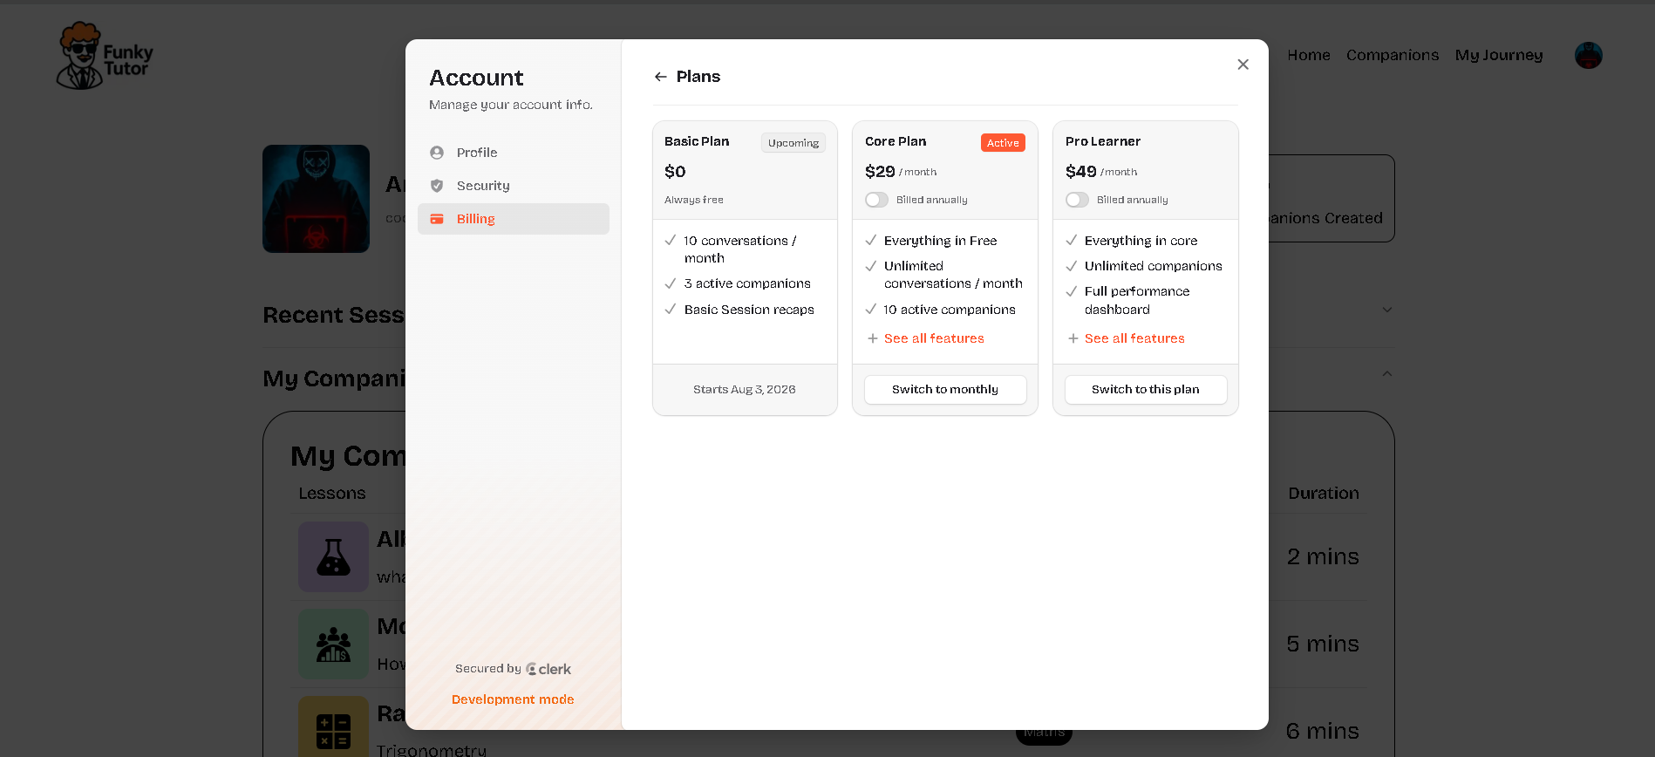The height and width of the screenshot is (757, 1655).
Task: Expand See all features for Core Plan
Action: pos(933,338)
